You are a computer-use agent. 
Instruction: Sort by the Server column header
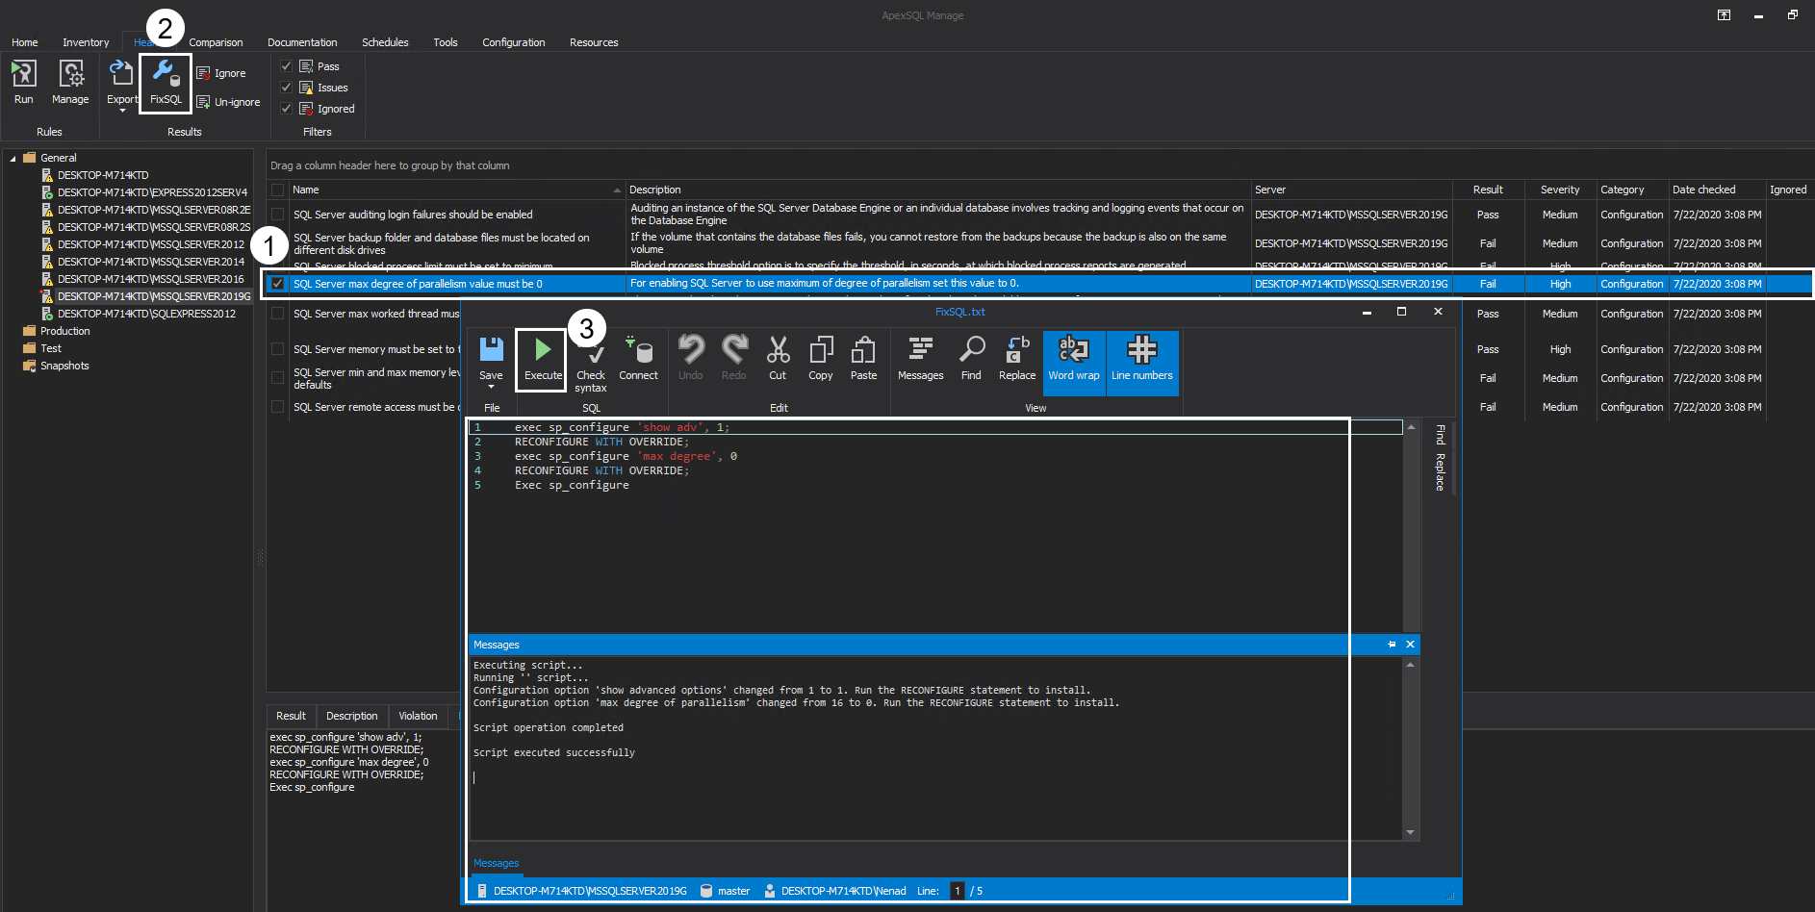(1351, 190)
